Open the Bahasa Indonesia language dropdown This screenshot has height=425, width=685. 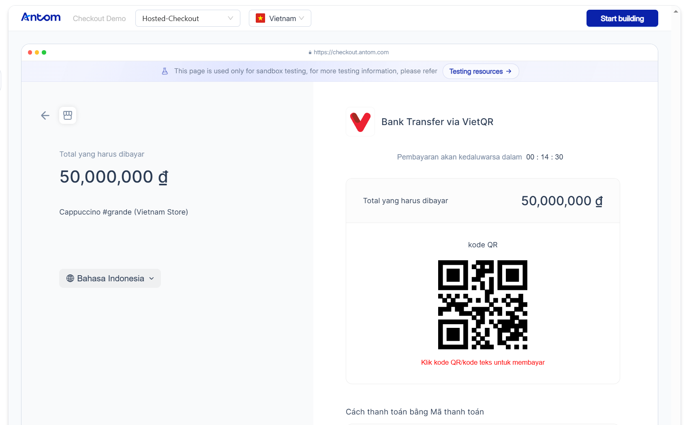(x=110, y=278)
